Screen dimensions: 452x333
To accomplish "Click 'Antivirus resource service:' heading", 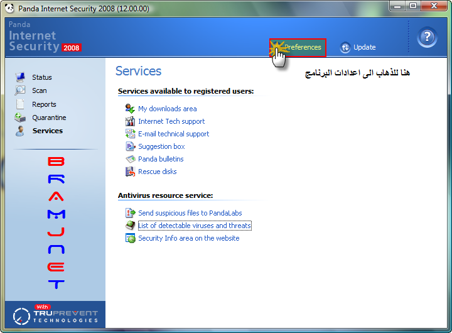I will click(x=166, y=195).
